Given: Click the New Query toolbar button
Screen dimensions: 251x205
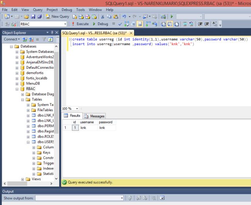Looking at the screenshot, I should click(57, 17).
